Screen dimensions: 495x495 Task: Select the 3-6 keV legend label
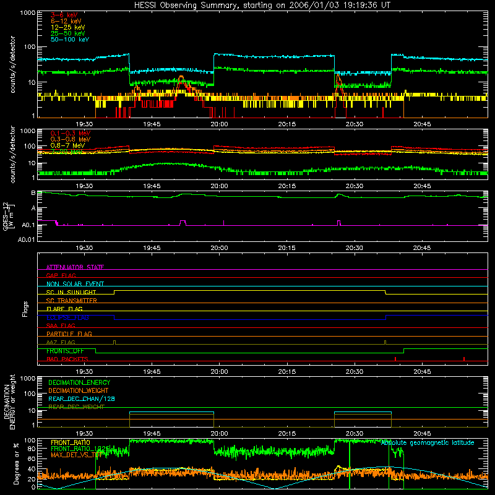64,15
